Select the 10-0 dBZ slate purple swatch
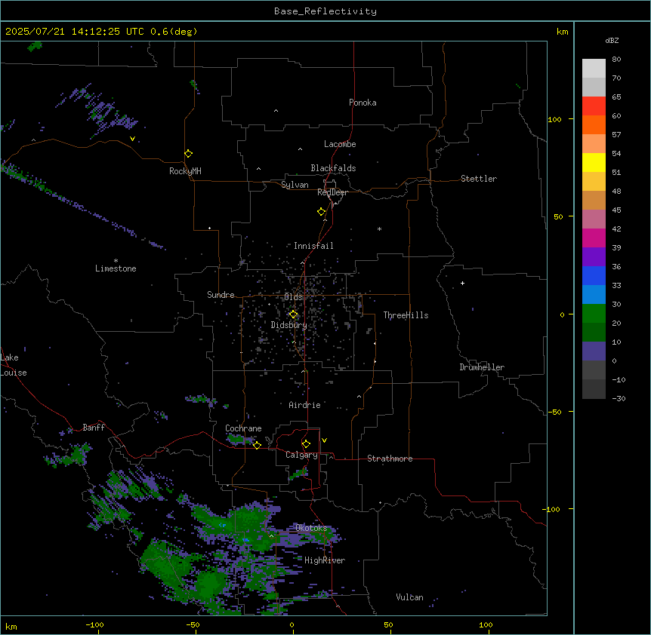Image resolution: width=651 pixels, height=635 pixels. point(594,351)
